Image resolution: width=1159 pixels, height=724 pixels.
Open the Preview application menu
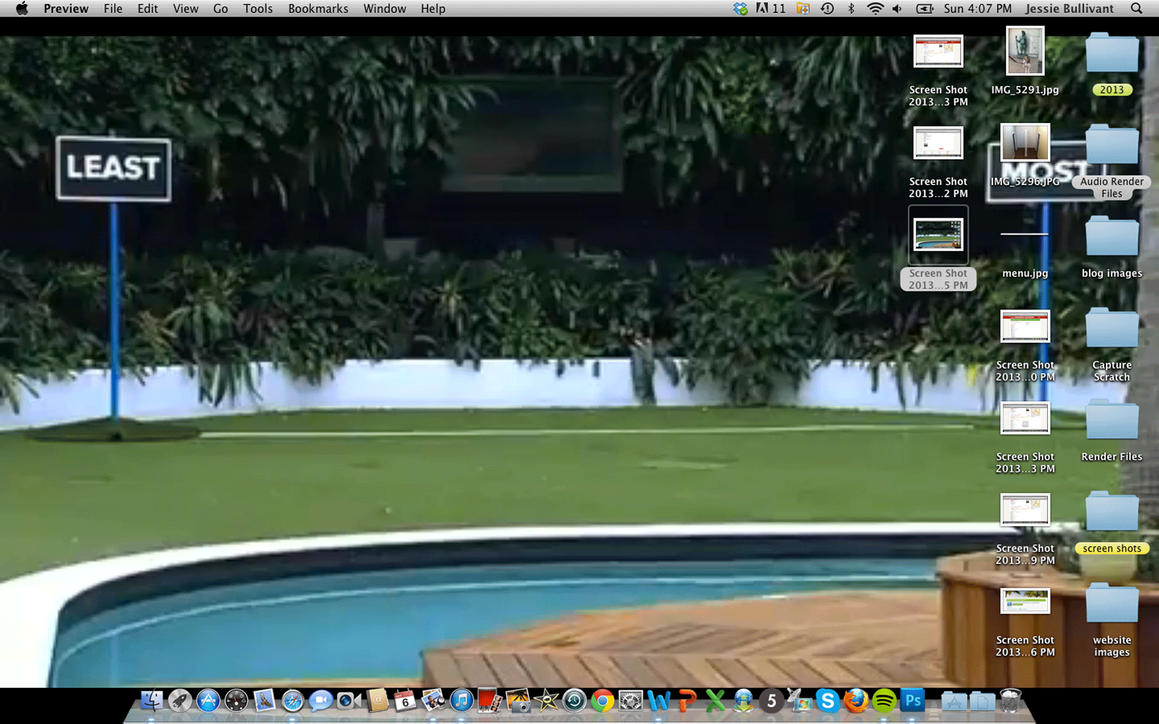66,9
